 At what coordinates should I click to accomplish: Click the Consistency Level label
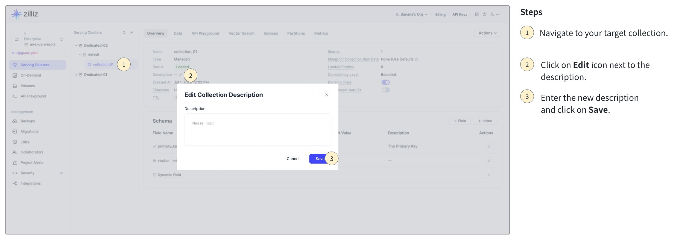point(343,75)
